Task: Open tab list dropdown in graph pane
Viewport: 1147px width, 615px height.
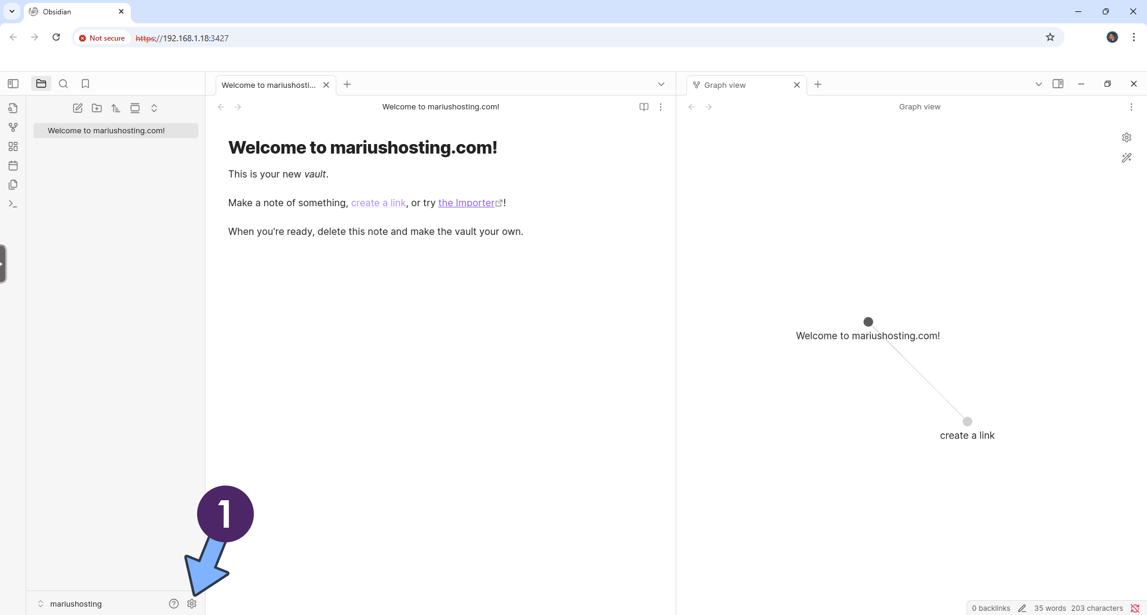Action: coord(1039,84)
